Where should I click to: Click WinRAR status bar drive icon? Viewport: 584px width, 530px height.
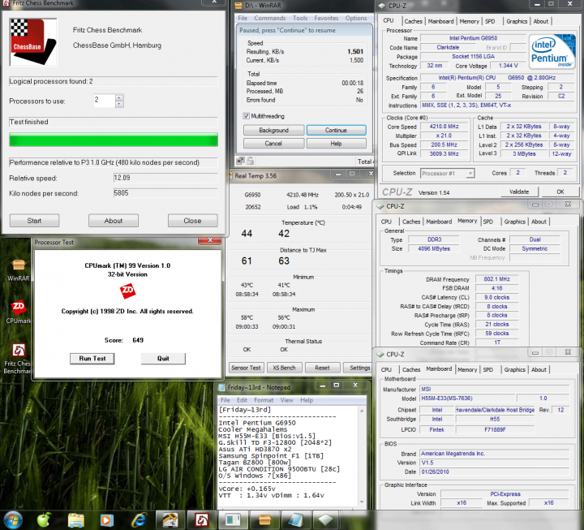pos(241,161)
